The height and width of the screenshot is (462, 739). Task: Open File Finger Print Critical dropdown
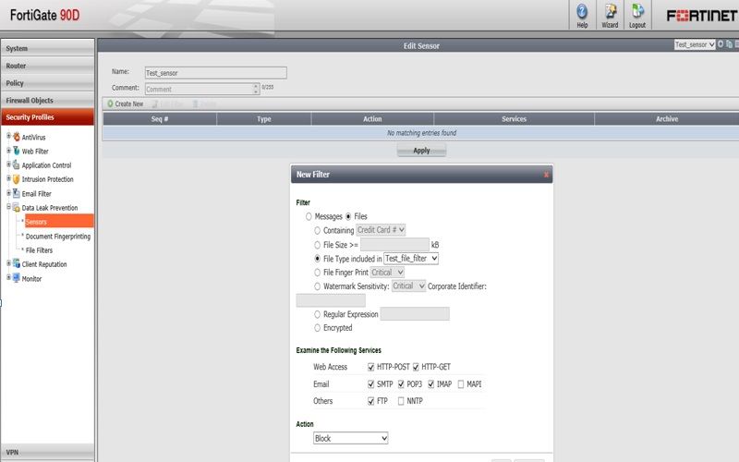pyautogui.click(x=387, y=273)
